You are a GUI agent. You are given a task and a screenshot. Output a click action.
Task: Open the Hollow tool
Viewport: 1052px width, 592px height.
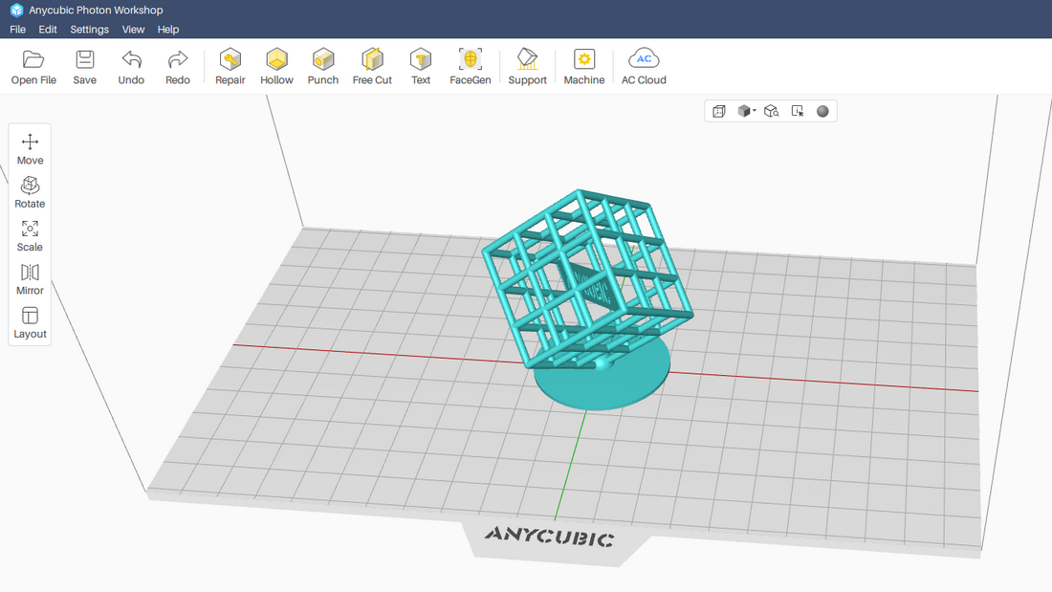[276, 65]
